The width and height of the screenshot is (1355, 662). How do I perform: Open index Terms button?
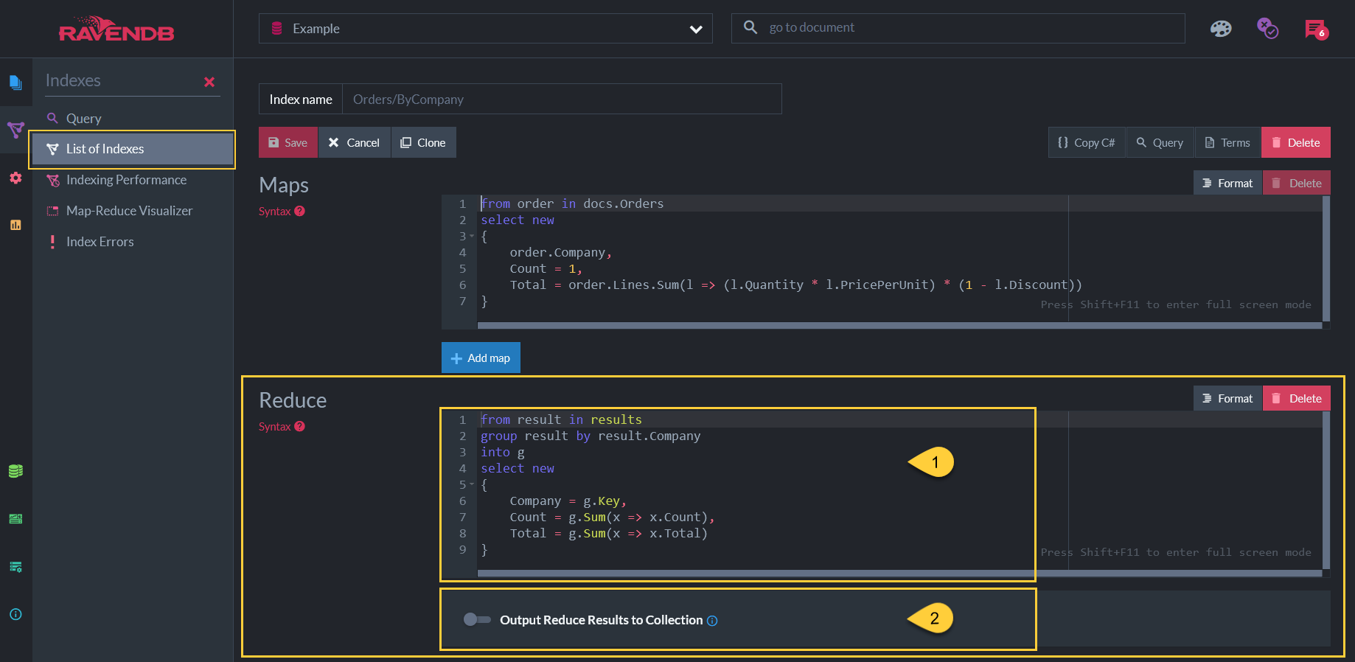(1228, 142)
